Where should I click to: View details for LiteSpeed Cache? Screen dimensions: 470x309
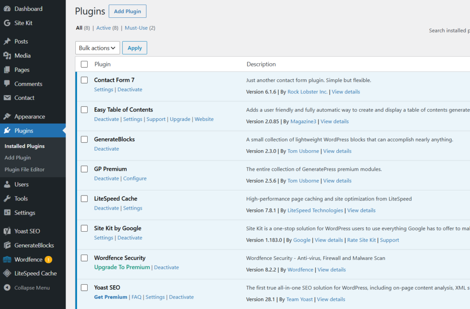(x=362, y=211)
